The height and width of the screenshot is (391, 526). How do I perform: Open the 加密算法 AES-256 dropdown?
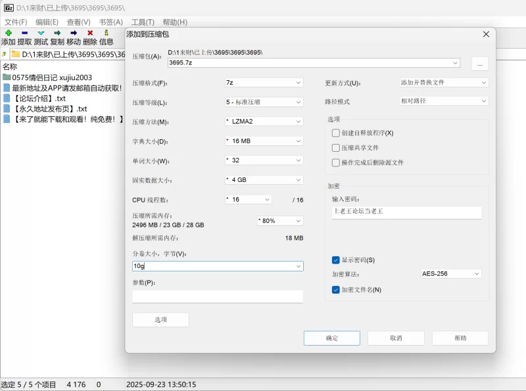[451, 274]
